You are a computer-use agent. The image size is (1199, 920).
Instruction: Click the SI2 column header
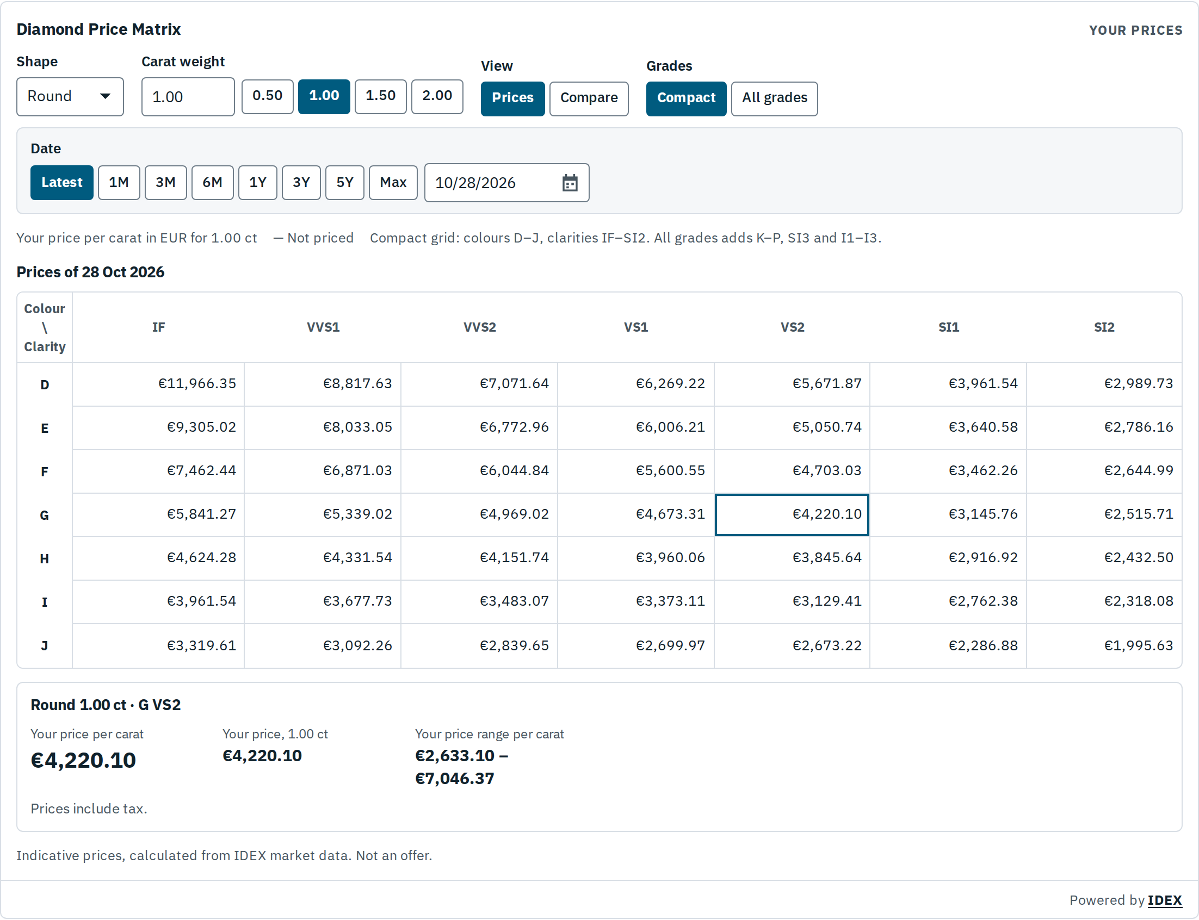tap(1104, 327)
